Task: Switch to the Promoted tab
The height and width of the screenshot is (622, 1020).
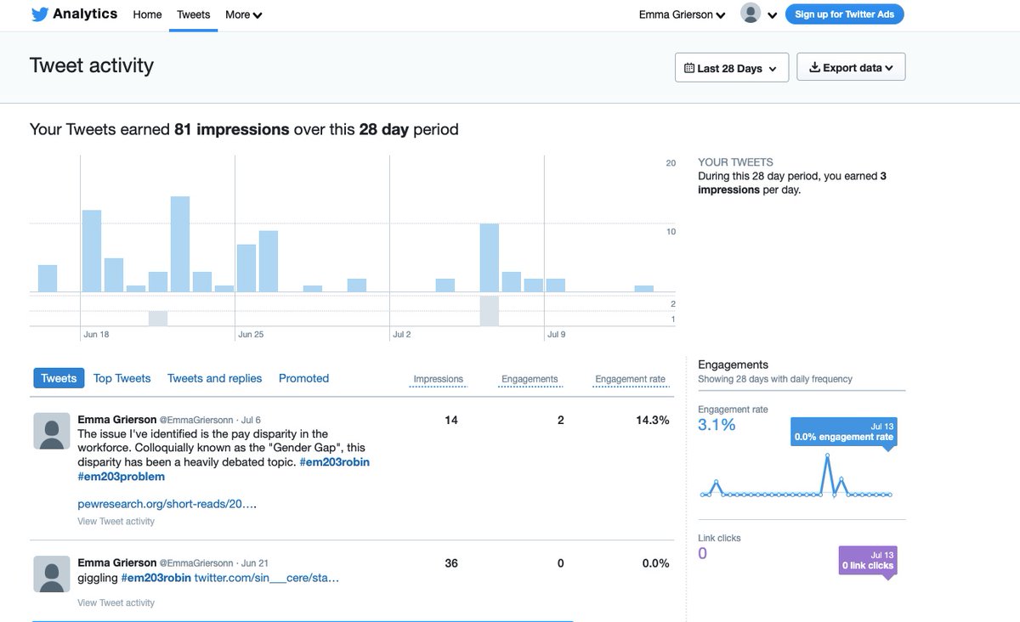Action: click(x=303, y=378)
